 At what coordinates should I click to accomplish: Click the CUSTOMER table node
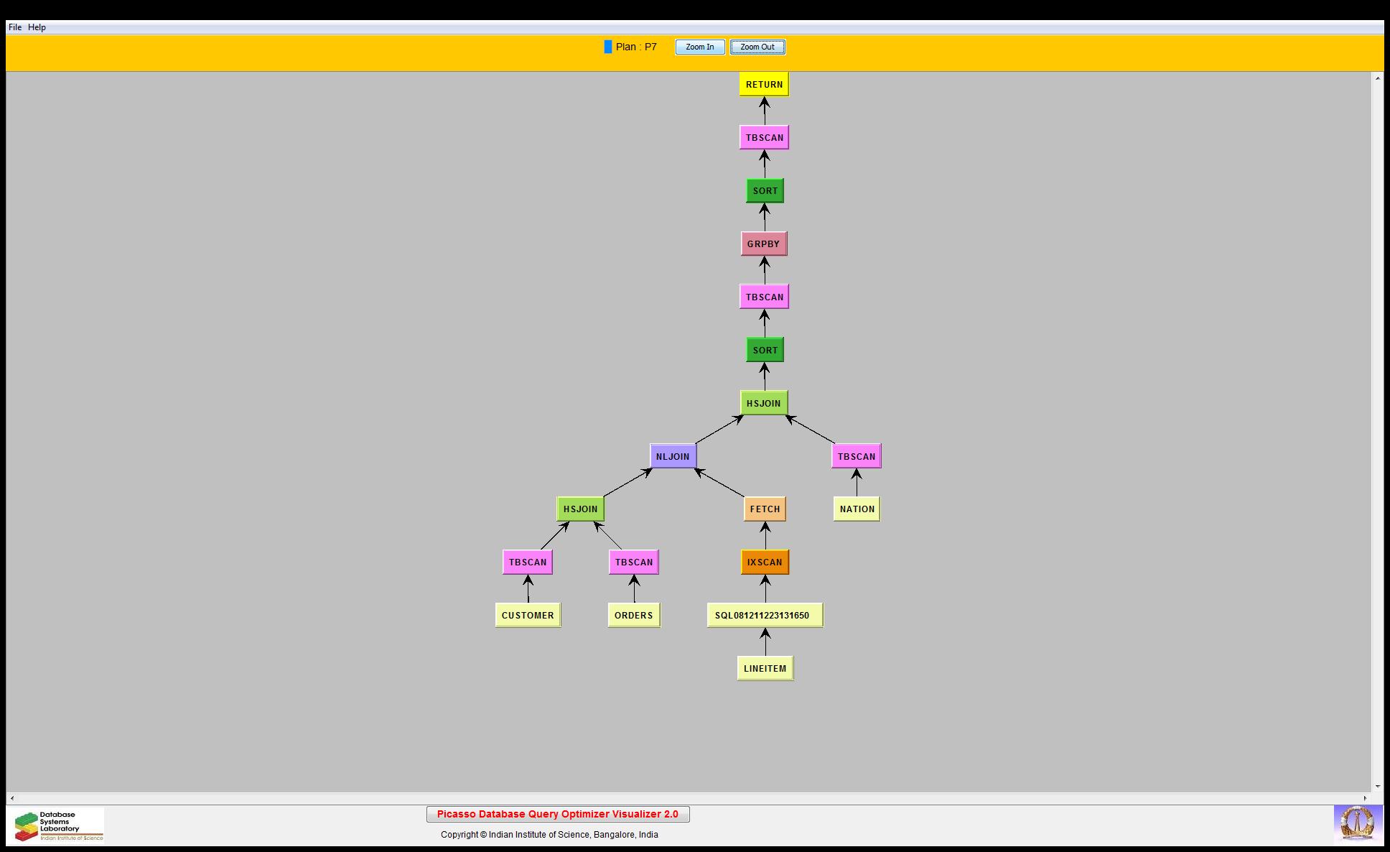[x=528, y=615]
